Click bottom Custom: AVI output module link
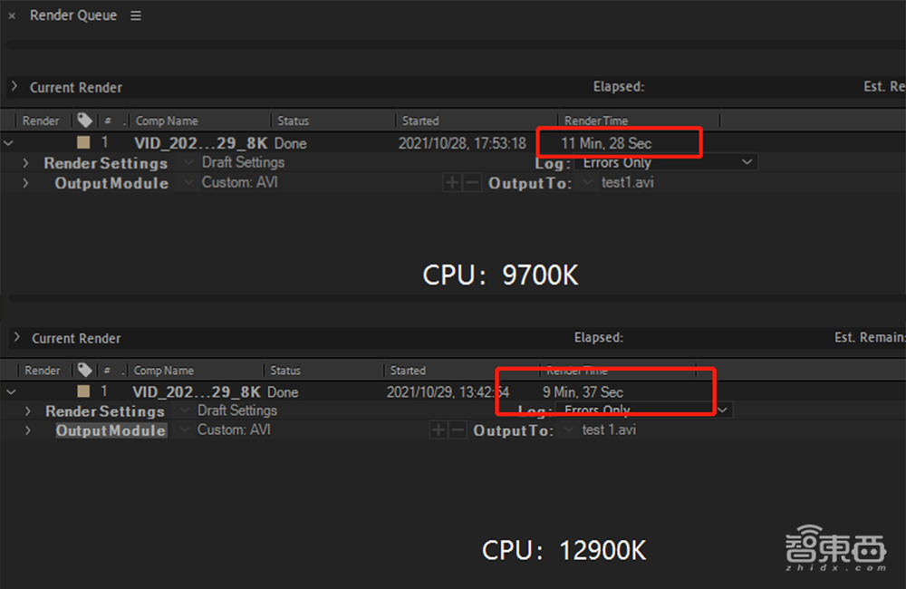Viewport: 906px width, 589px height. [234, 430]
